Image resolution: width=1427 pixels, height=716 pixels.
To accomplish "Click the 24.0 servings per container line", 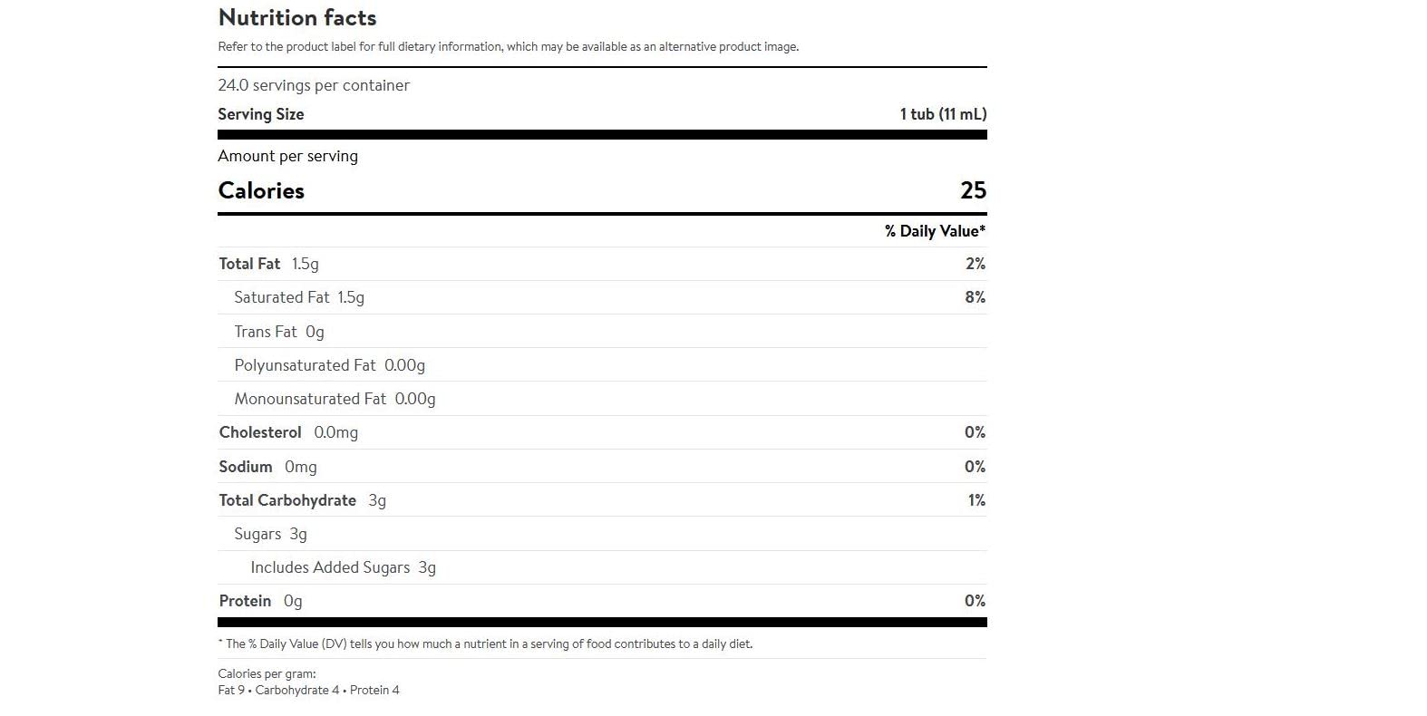I will coord(314,85).
